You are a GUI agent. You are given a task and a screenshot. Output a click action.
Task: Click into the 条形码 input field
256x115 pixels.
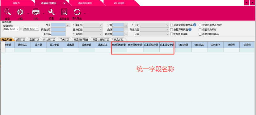tap(58, 34)
